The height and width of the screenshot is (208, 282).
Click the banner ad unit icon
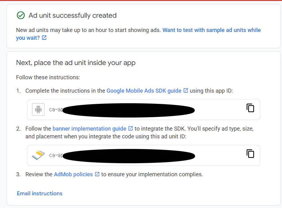click(x=38, y=155)
